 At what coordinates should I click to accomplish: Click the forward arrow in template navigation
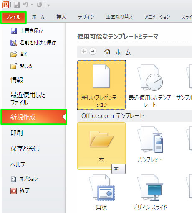pos(93,51)
